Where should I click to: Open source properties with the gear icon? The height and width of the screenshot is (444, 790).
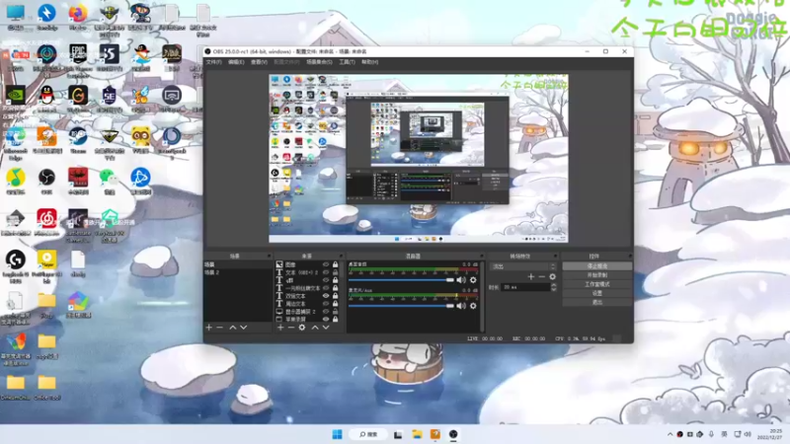[302, 328]
